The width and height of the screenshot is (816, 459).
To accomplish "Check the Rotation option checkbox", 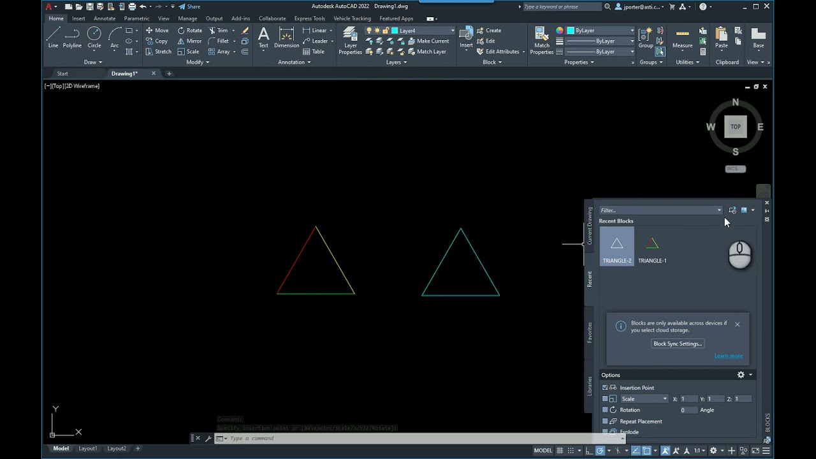I will pyautogui.click(x=605, y=410).
